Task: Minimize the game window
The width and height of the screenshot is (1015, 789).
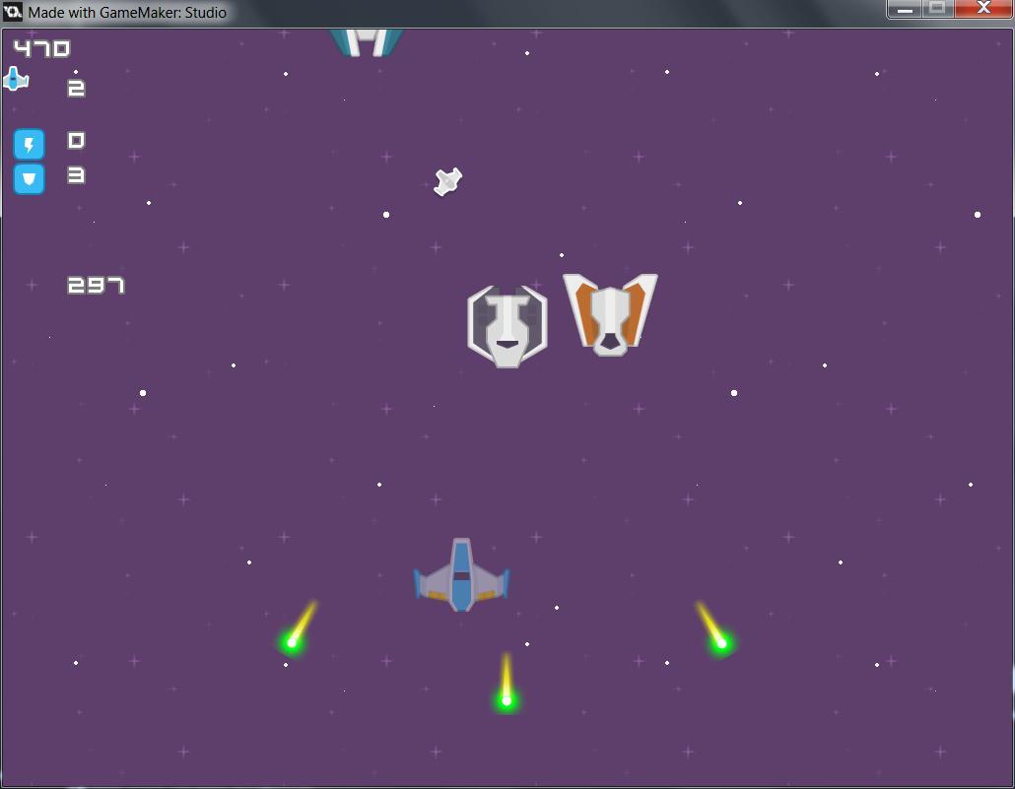Action: click(x=905, y=9)
